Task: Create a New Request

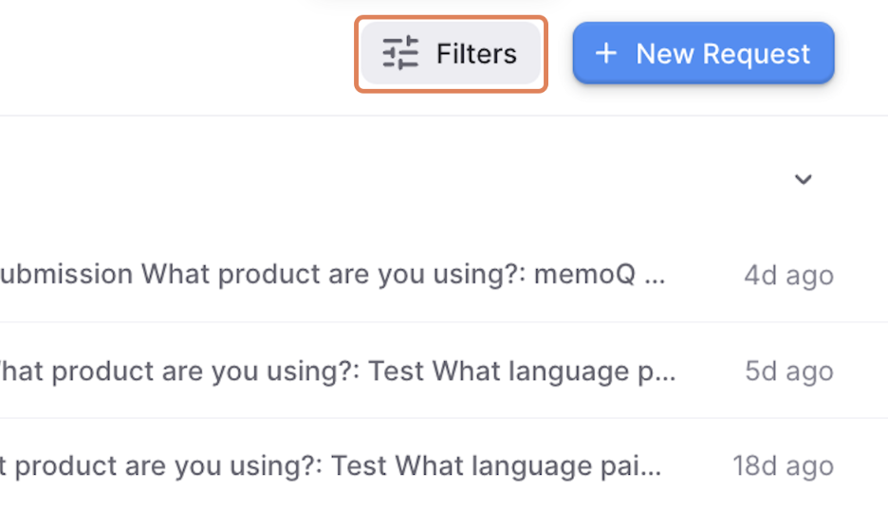Action: [703, 53]
